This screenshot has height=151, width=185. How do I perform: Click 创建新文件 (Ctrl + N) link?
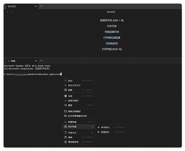tap(112, 21)
